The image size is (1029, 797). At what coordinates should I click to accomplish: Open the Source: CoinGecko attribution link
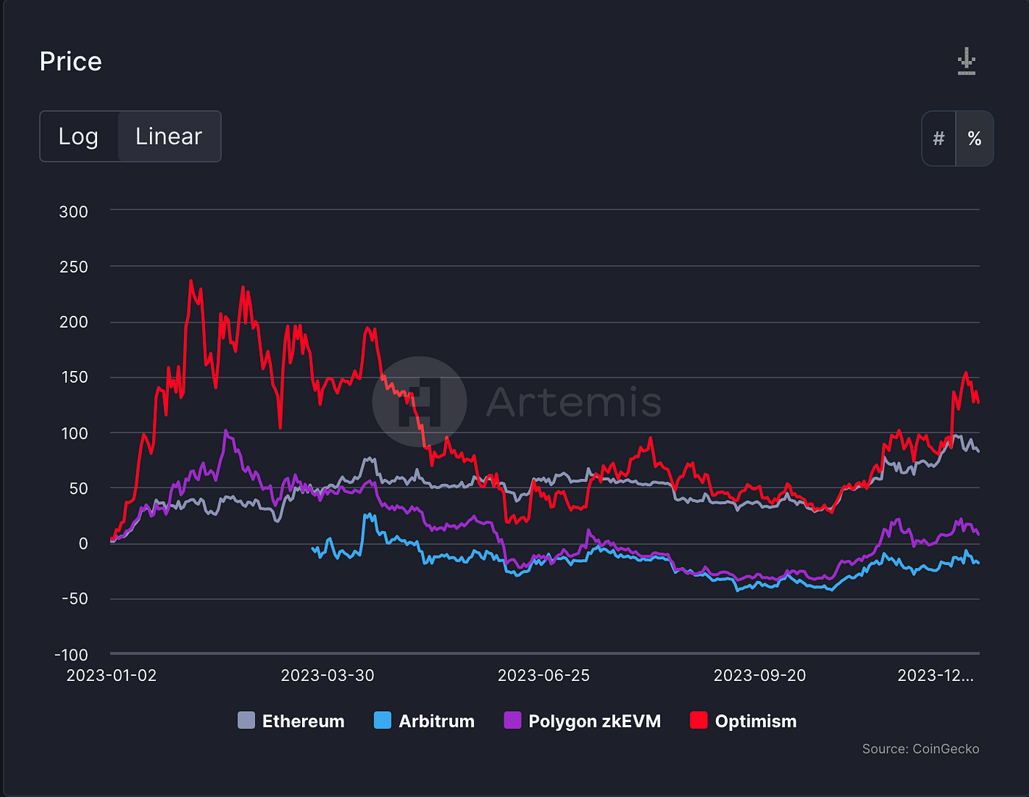pyautogui.click(x=921, y=749)
